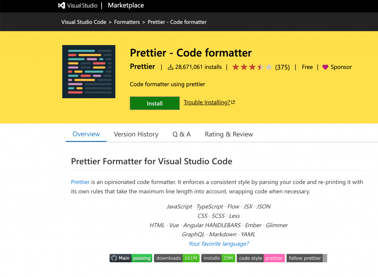
Task: Click the green Install button
Action: click(154, 103)
